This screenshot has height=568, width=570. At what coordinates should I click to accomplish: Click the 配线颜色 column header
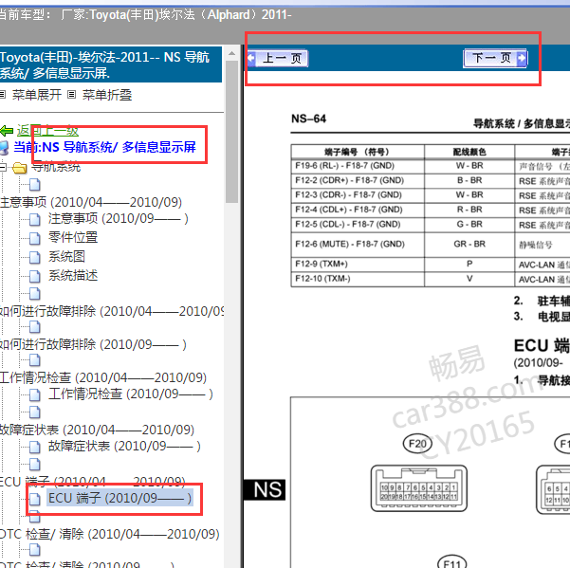click(x=469, y=152)
